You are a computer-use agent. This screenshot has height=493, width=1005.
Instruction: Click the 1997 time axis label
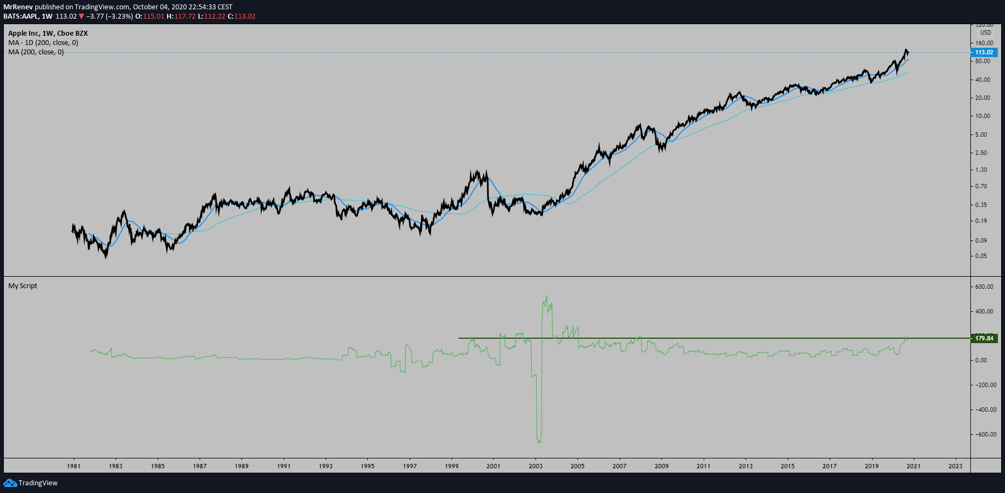[x=410, y=466]
